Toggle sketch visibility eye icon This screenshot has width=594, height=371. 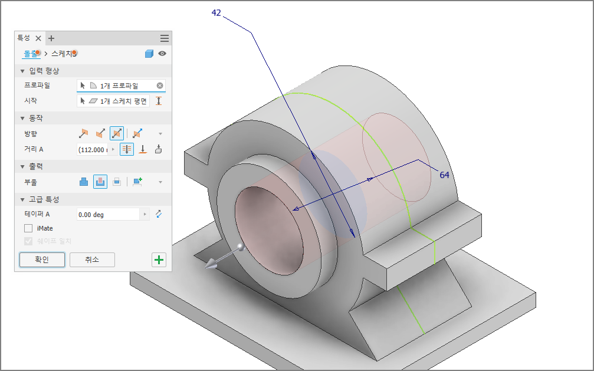[162, 54]
